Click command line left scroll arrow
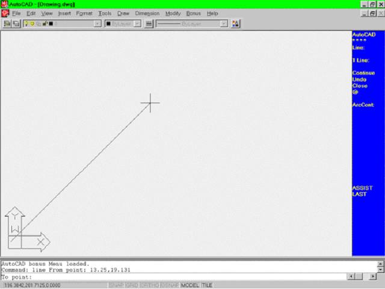 (x=351, y=277)
